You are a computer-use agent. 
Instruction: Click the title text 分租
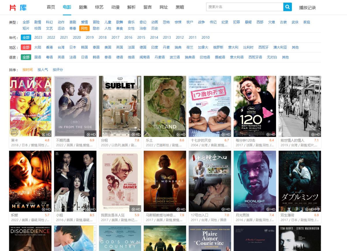click(105, 140)
